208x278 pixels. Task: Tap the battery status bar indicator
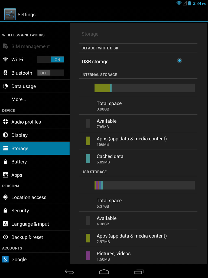pos(189,3)
